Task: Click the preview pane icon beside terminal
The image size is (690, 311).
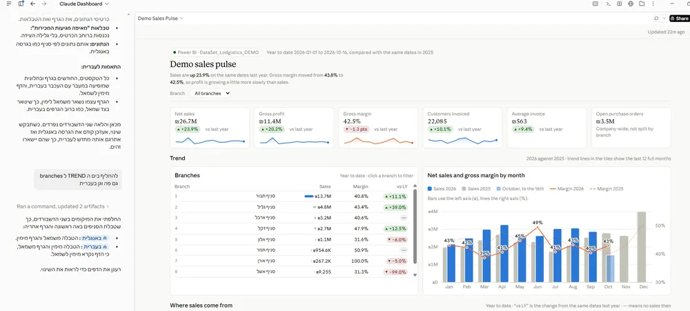Action: (619, 3)
